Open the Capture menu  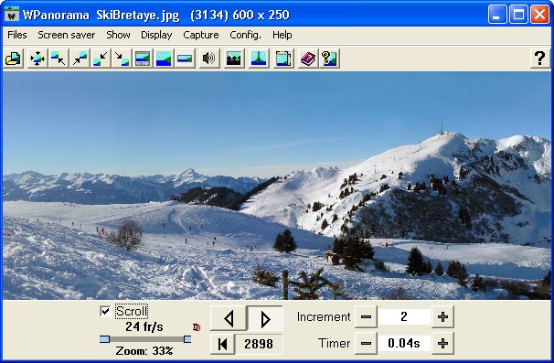pos(201,35)
